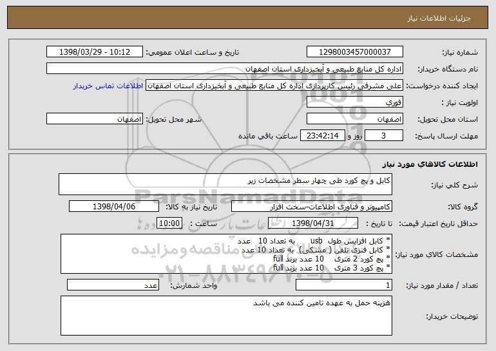The image size is (496, 351).
Task: Click the goods specification text box
Action: (226, 254)
